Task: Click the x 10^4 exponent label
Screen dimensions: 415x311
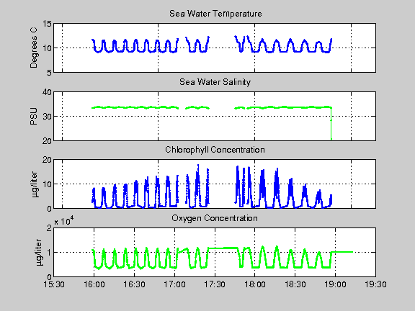Action: 64,221
